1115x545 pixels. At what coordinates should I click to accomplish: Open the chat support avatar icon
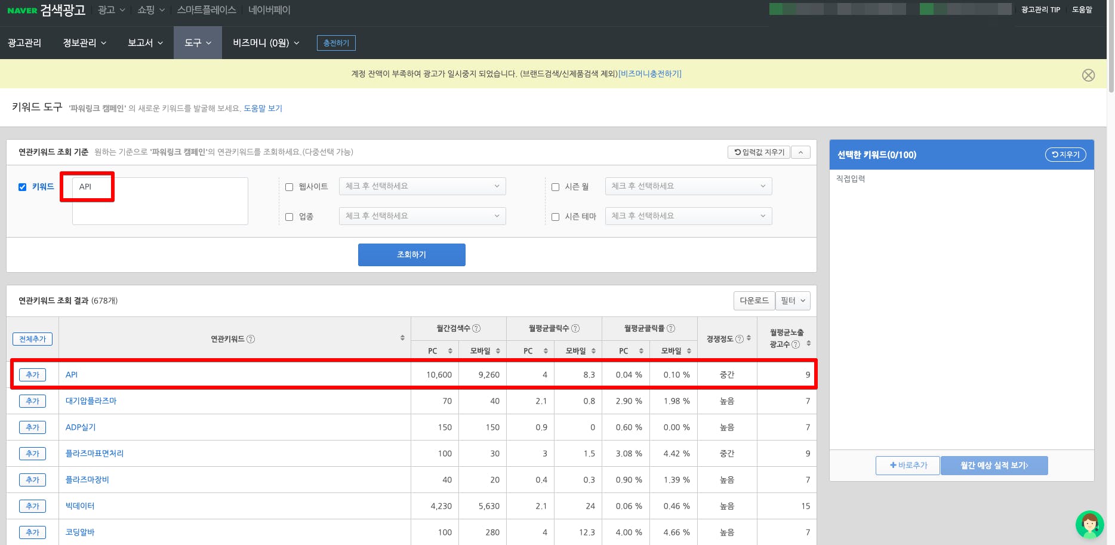click(x=1089, y=525)
